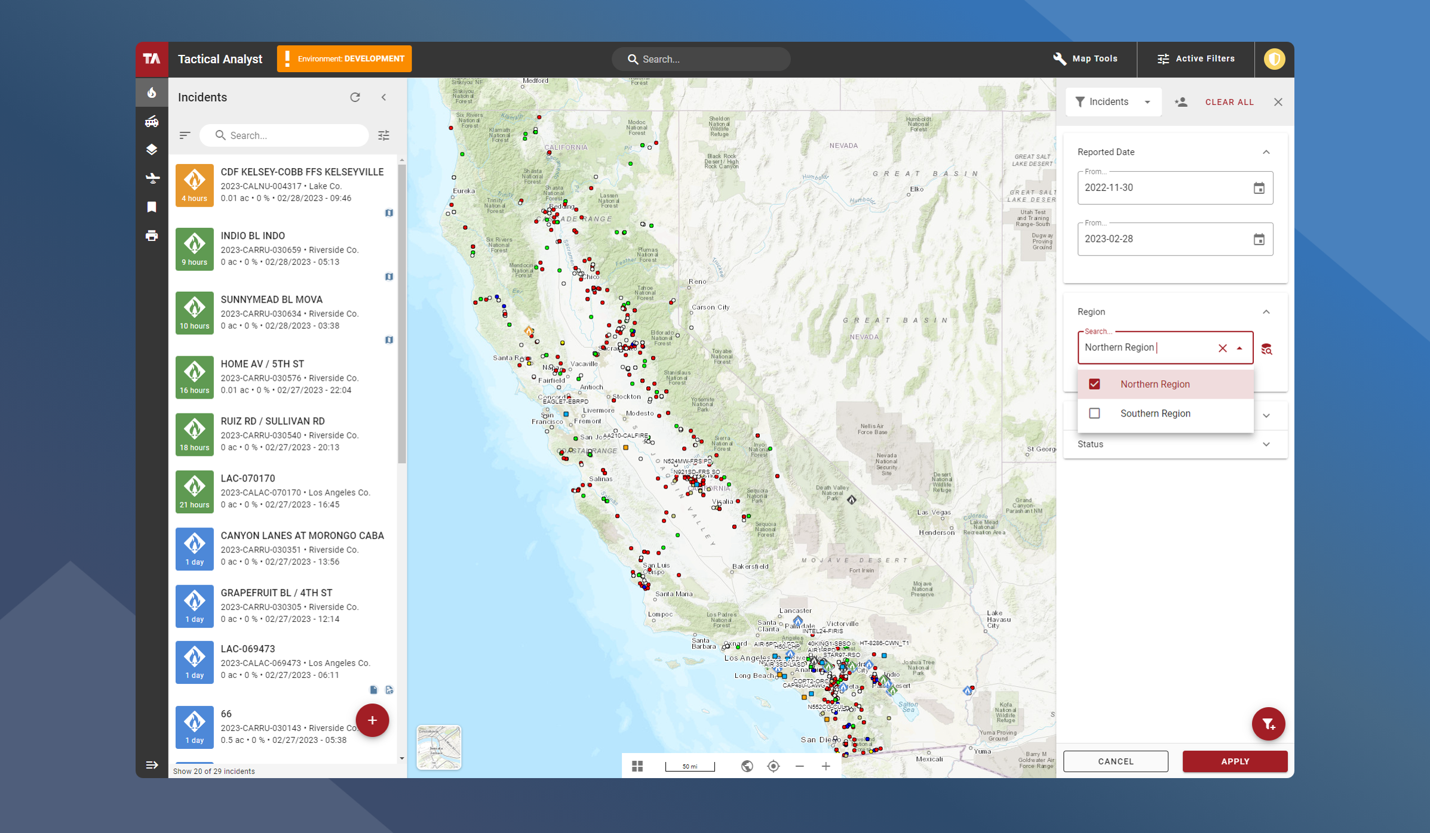Screen dimensions: 1430x833
Task: Uncheck the Northern Region checkbox
Action: [x=1094, y=384]
